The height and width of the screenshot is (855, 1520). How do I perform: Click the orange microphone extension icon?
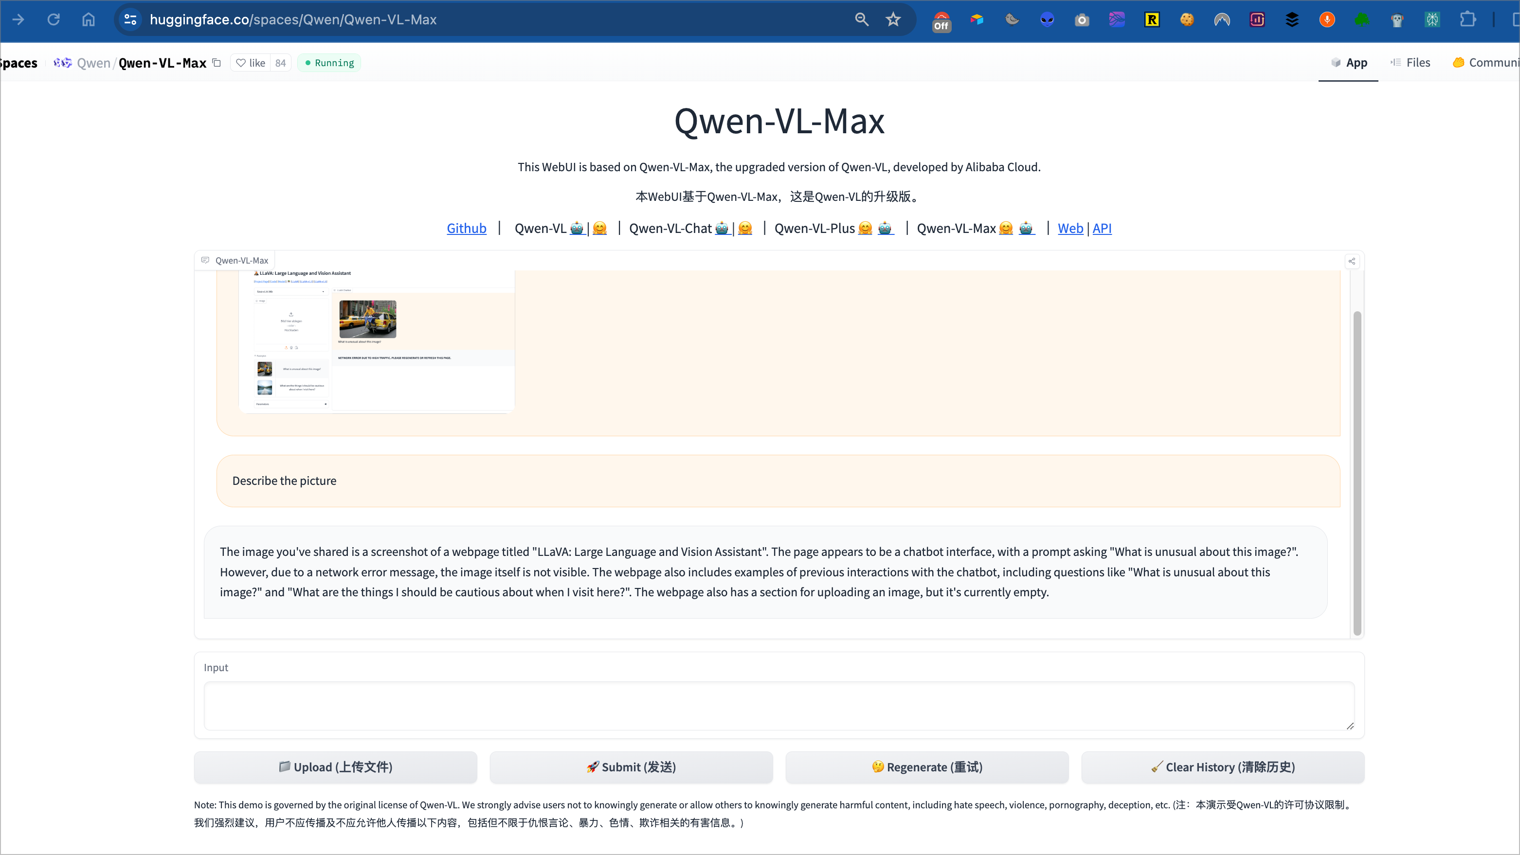(x=1327, y=19)
